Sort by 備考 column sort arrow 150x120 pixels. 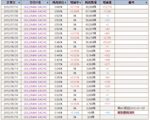click(146, 2)
